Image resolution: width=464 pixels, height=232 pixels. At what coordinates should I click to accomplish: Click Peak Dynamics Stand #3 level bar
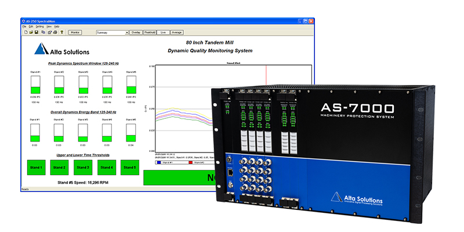(84, 85)
